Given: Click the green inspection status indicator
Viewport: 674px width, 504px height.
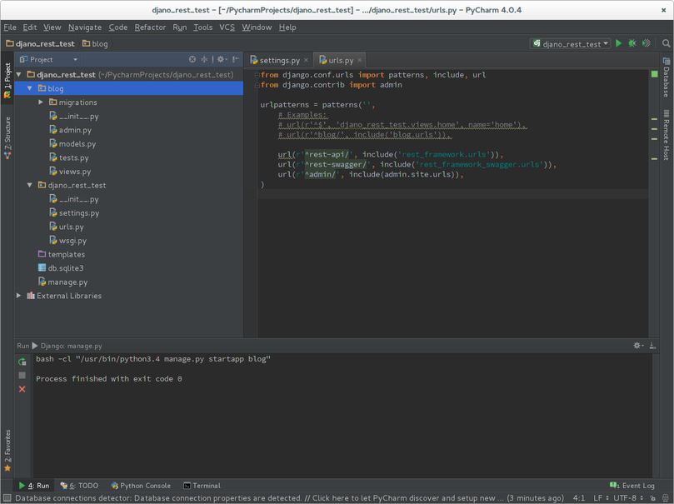Looking at the screenshot, I should coord(654,74).
